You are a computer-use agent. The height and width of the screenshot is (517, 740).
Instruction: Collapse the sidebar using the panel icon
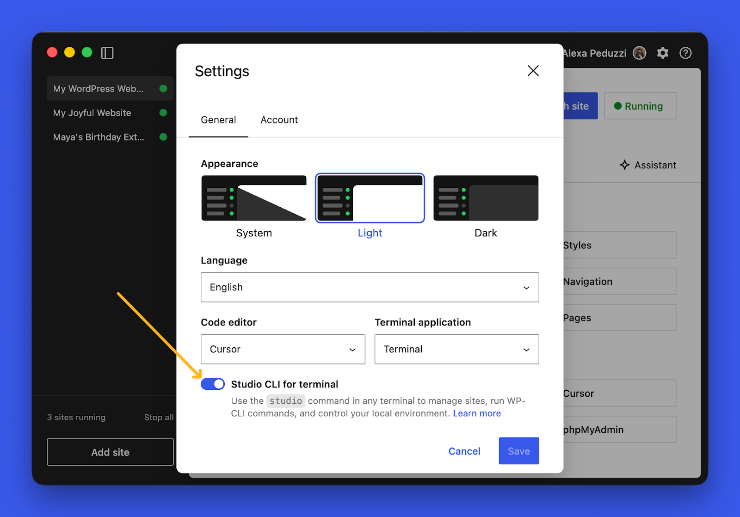coord(107,53)
